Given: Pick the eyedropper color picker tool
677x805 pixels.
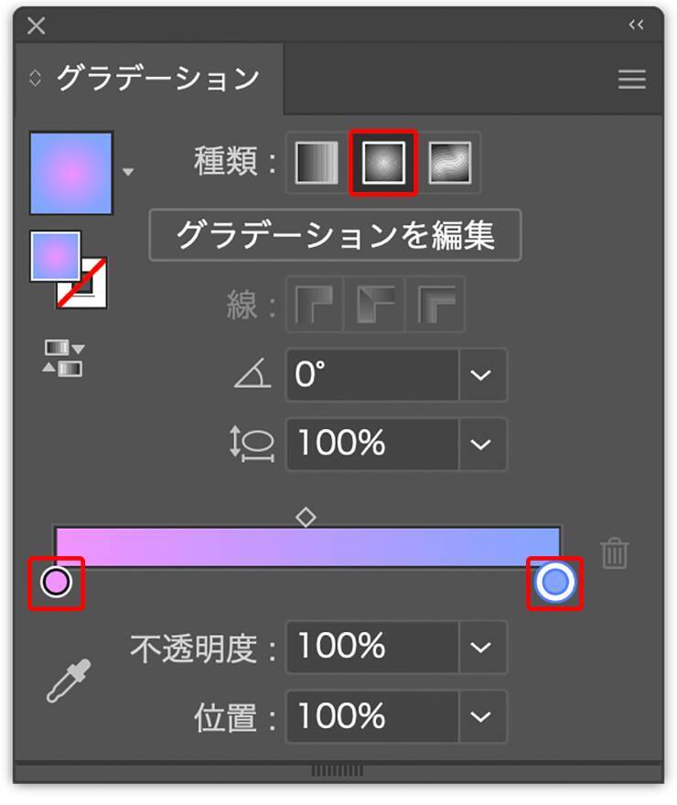Looking at the screenshot, I should point(69,681).
